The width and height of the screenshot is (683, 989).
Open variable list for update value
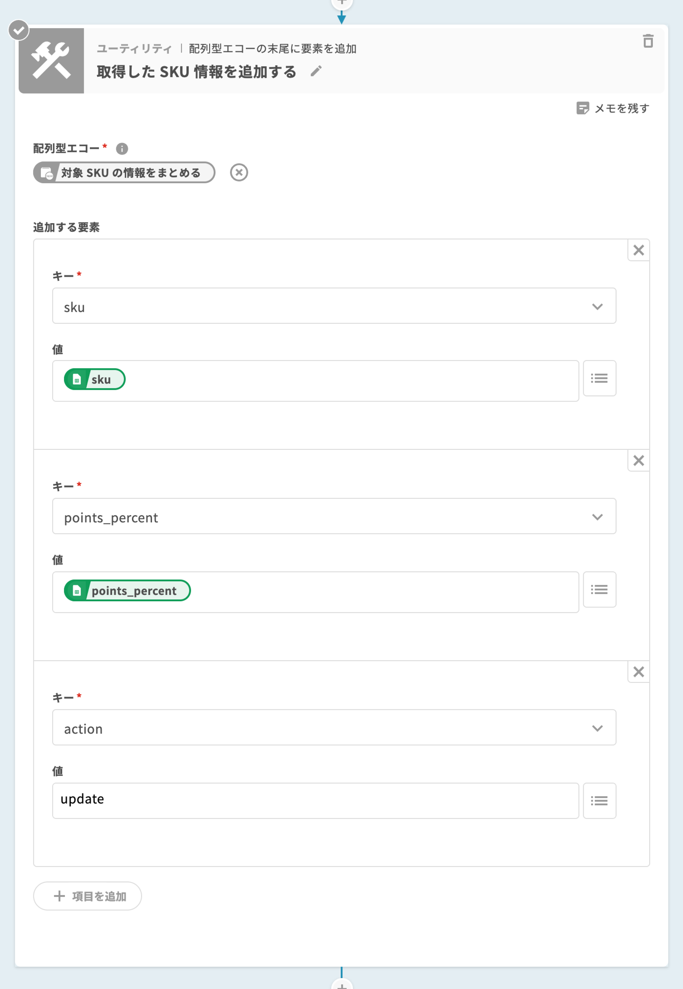coord(599,801)
